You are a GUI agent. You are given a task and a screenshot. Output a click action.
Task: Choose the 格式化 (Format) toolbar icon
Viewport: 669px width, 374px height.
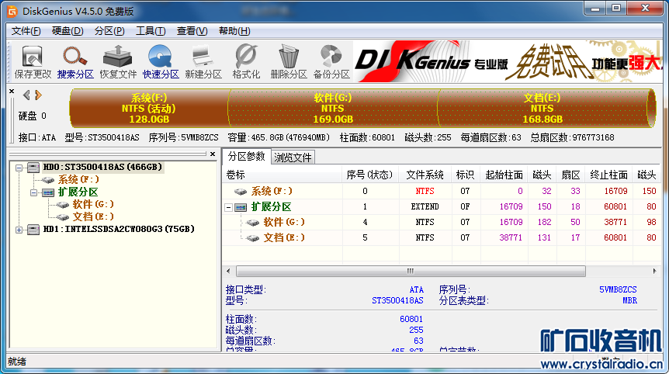click(x=246, y=62)
